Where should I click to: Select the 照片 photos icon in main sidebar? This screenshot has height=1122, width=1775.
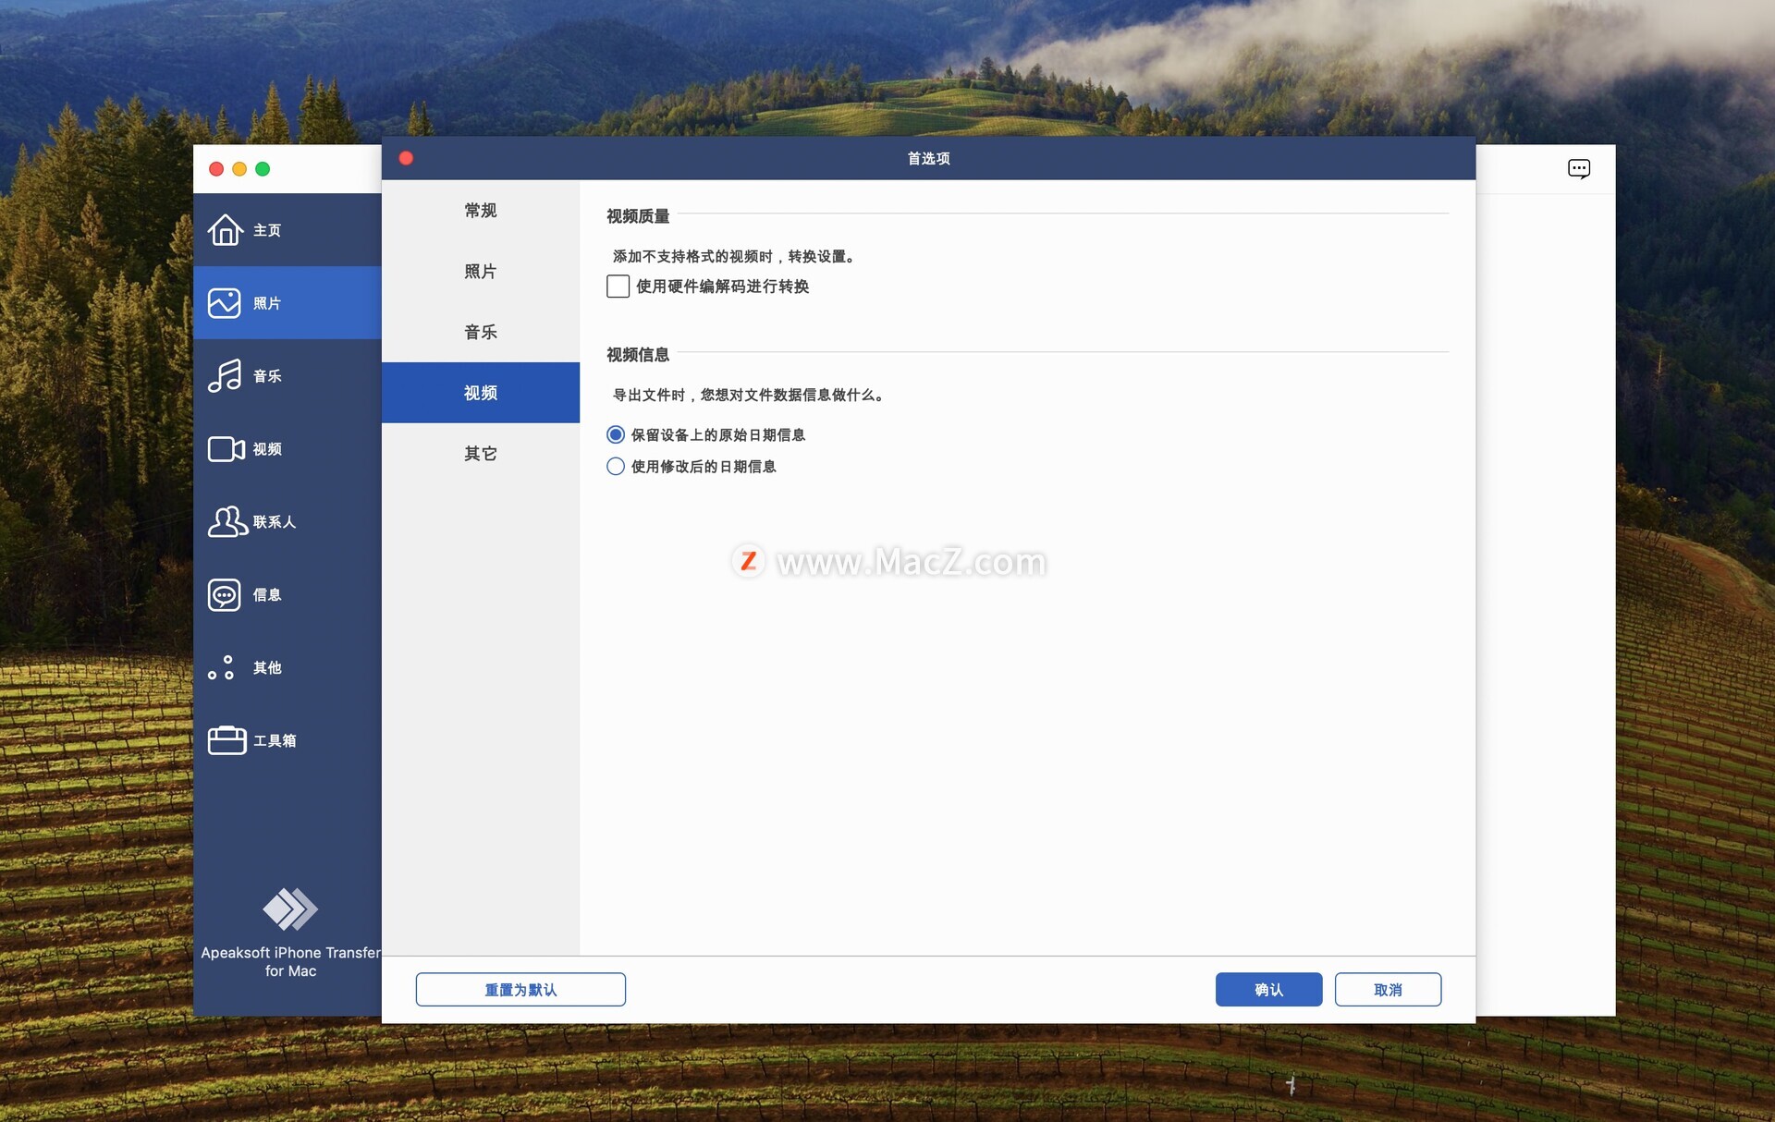pos(225,303)
